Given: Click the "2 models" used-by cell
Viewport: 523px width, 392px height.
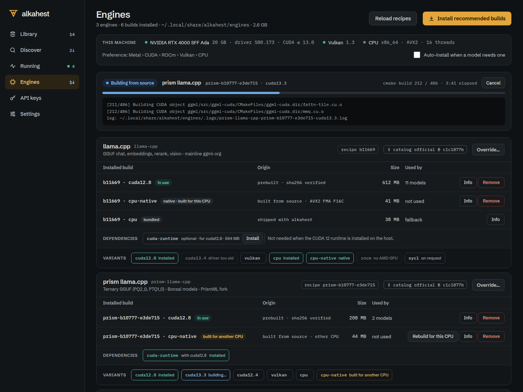Looking at the screenshot, I should 382,318.
